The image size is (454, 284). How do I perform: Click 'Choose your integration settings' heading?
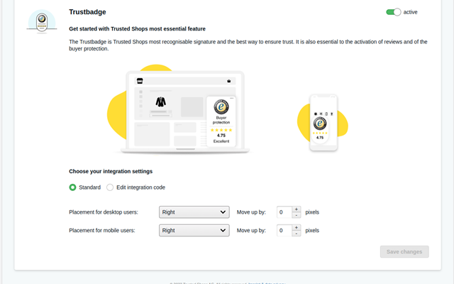111,171
